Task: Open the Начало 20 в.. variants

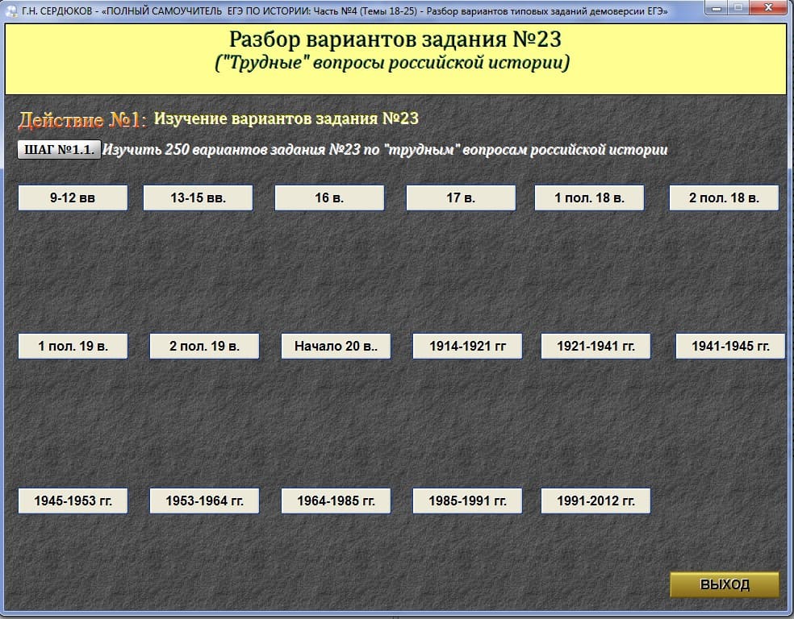Action: coord(336,346)
